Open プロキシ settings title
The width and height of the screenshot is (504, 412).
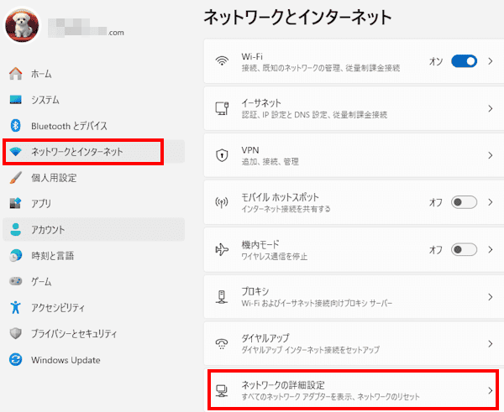[255, 291]
